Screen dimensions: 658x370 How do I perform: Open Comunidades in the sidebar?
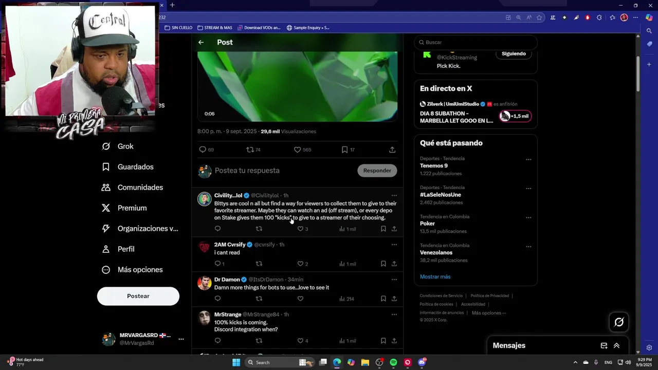pos(133,188)
